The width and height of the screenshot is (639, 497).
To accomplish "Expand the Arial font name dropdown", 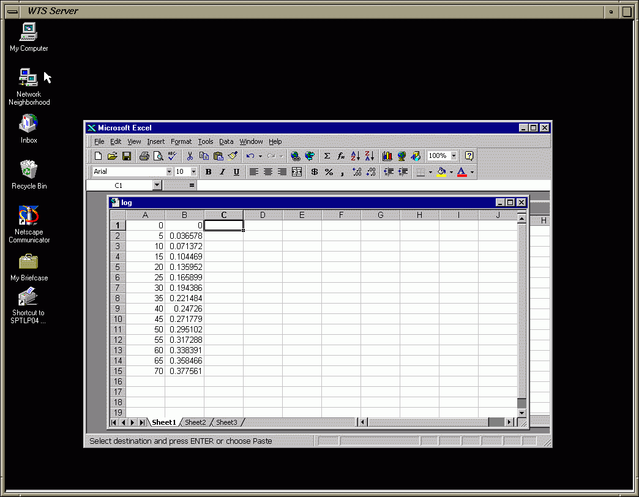I will (x=169, y=172).
